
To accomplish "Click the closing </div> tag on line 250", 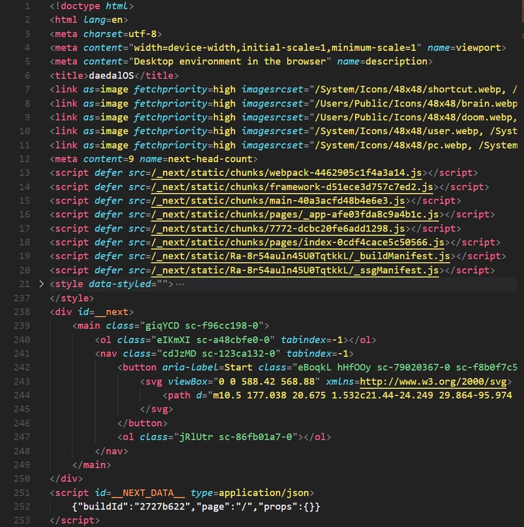I will 66,479.
